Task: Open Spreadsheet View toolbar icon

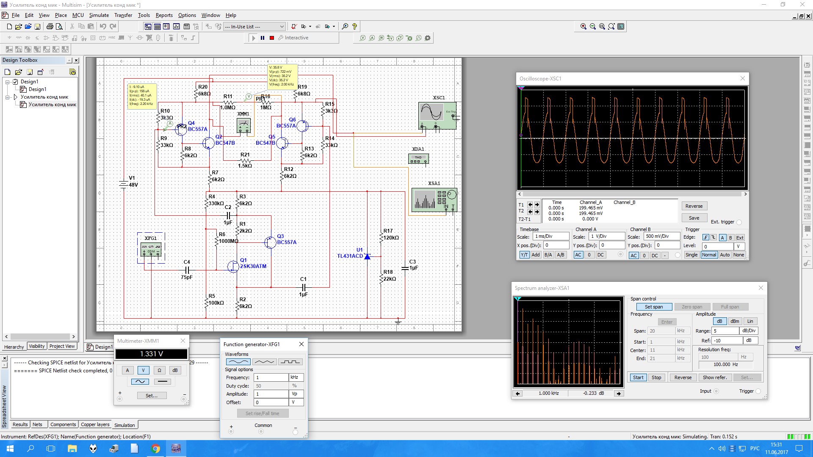Action: 157,26
